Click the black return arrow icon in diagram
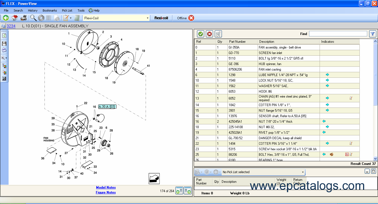378x204 pixels. 154,178
